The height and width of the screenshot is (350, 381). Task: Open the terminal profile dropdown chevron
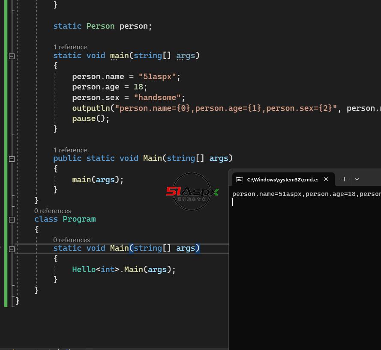pos(357,179)
